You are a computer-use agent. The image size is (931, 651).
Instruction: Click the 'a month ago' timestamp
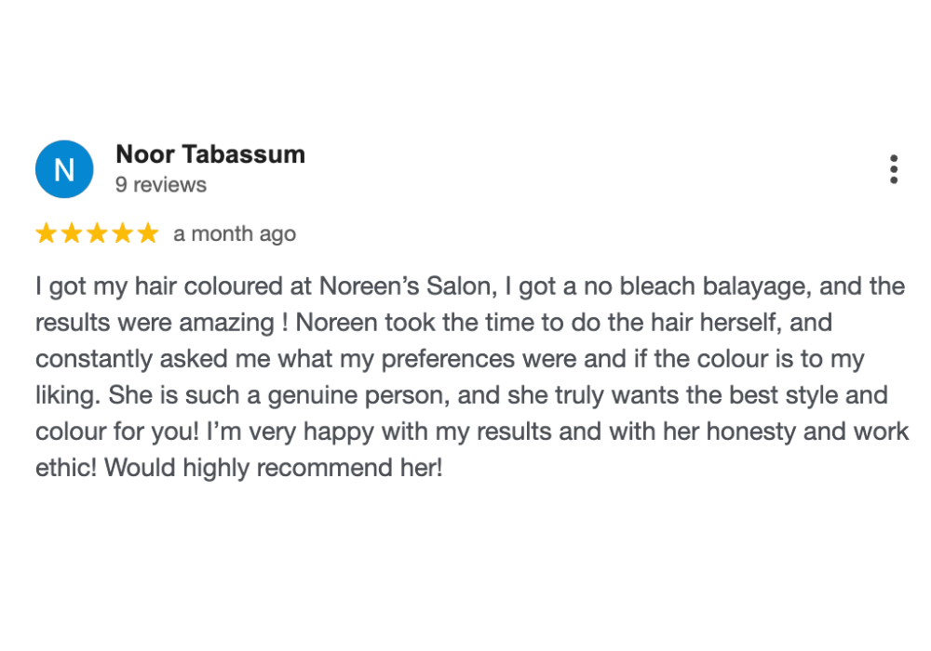click(x=235, y=234)
